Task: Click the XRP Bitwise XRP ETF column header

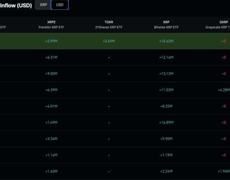Action: point(166,25)
